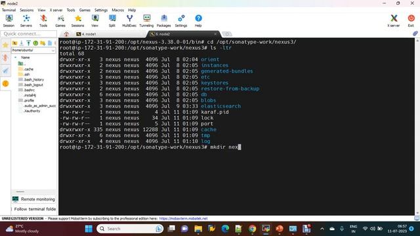Open the Settings menu
420x236 pixels.
pos(101,10)
